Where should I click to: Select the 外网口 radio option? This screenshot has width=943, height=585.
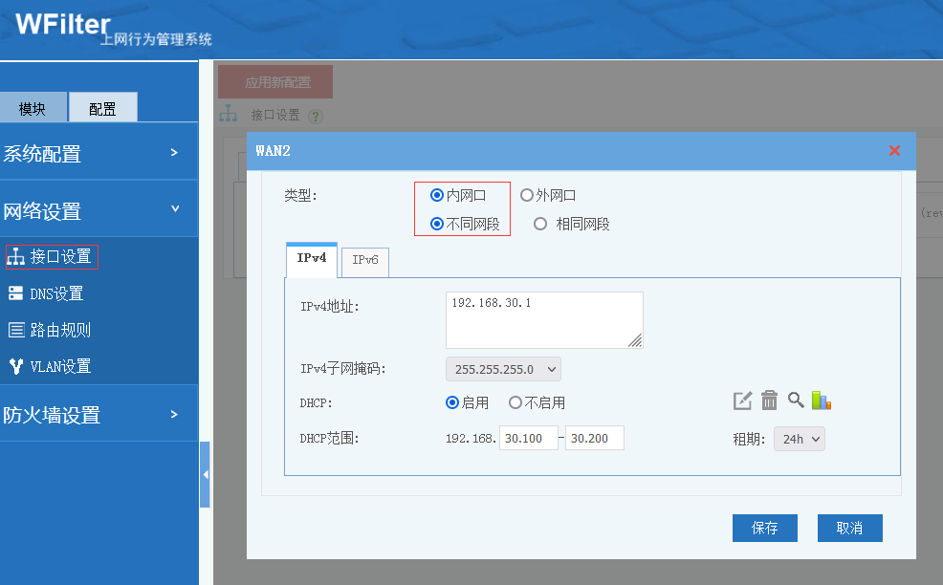527,195
